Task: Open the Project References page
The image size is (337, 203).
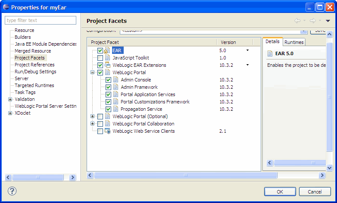Action: (x=34, y=65)
